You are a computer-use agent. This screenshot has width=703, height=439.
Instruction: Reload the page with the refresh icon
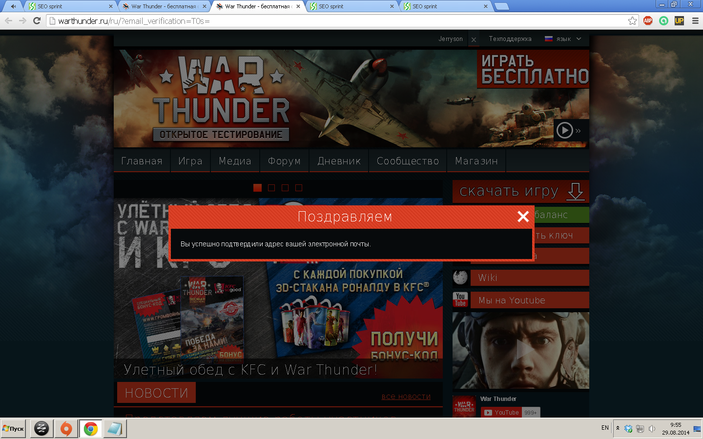point(37,20)
